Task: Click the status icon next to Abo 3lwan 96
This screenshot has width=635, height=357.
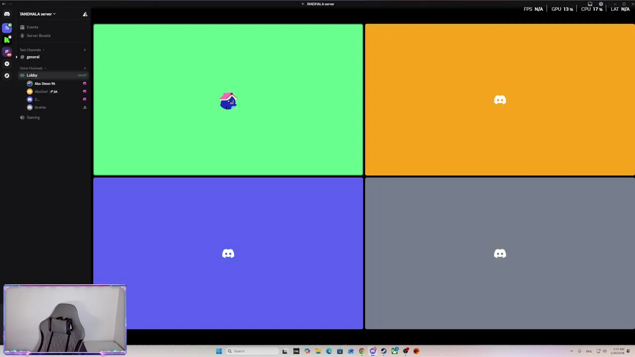Action: [x=85, y=83]
